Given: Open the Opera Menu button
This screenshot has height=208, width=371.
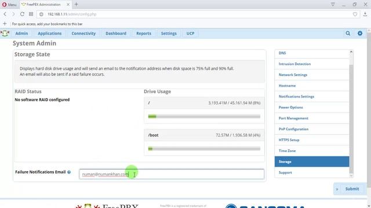Looking at the screenshot, I should click(9, 5).
